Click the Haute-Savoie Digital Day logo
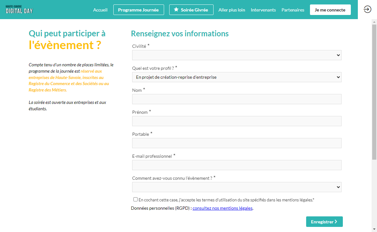The image size is (377, 232). [x=19, y=9]
